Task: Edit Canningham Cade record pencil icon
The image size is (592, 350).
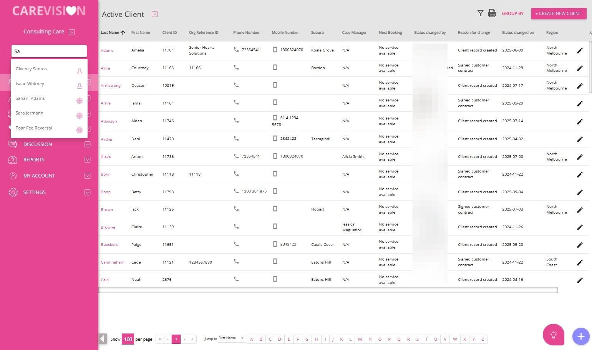Action: pyautogui.click(x=580, y=262)
